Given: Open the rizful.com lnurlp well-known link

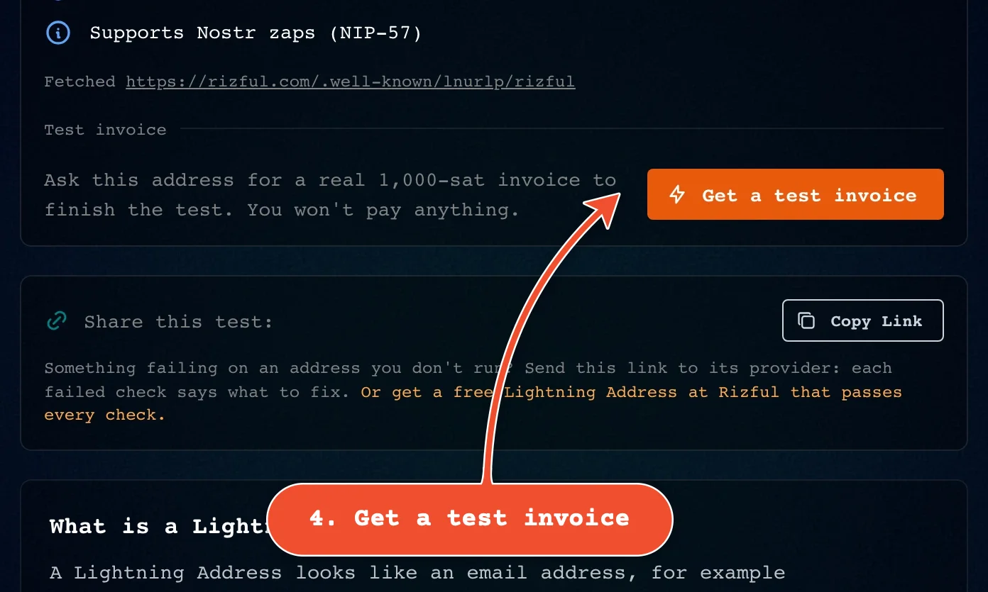Looking at the screenshot, I should [x=351, y=82].
